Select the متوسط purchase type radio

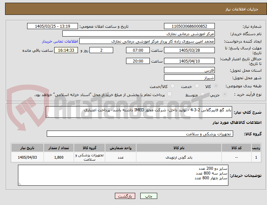(203, 94)
